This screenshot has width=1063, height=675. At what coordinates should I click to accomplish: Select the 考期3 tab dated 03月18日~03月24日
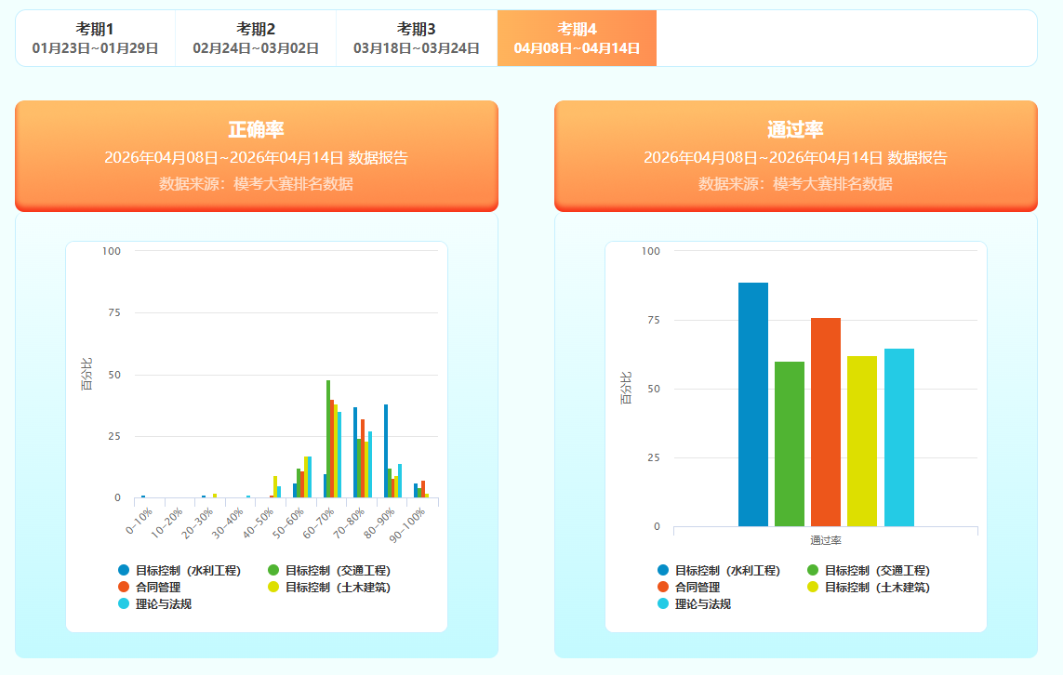pos(417,38)
